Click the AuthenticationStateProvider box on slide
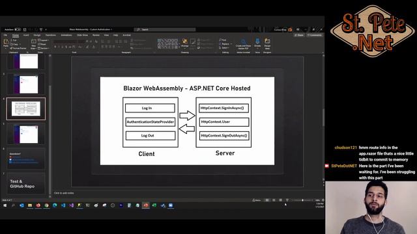The width and height of the screenshot is (417, 234). pos(151,122)
